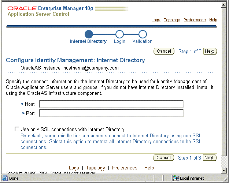Click the Internet Explorer page icon in status bar
Screen dimensions: 229x183
coord(5,178)
